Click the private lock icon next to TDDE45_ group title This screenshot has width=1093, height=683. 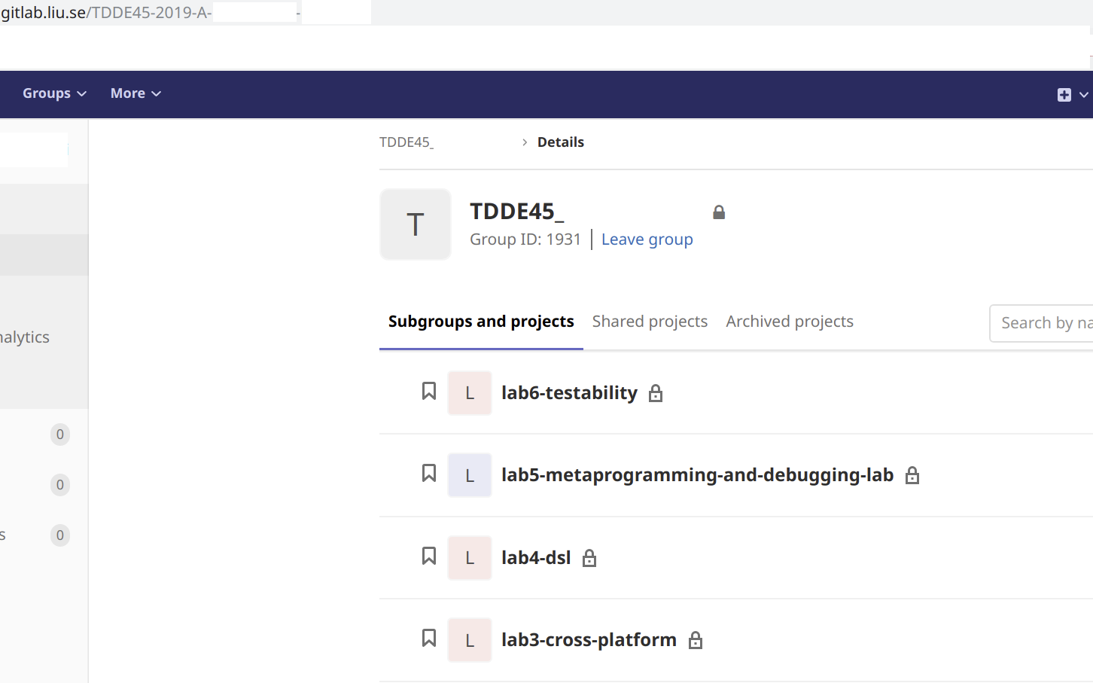[x=719, y=212]
